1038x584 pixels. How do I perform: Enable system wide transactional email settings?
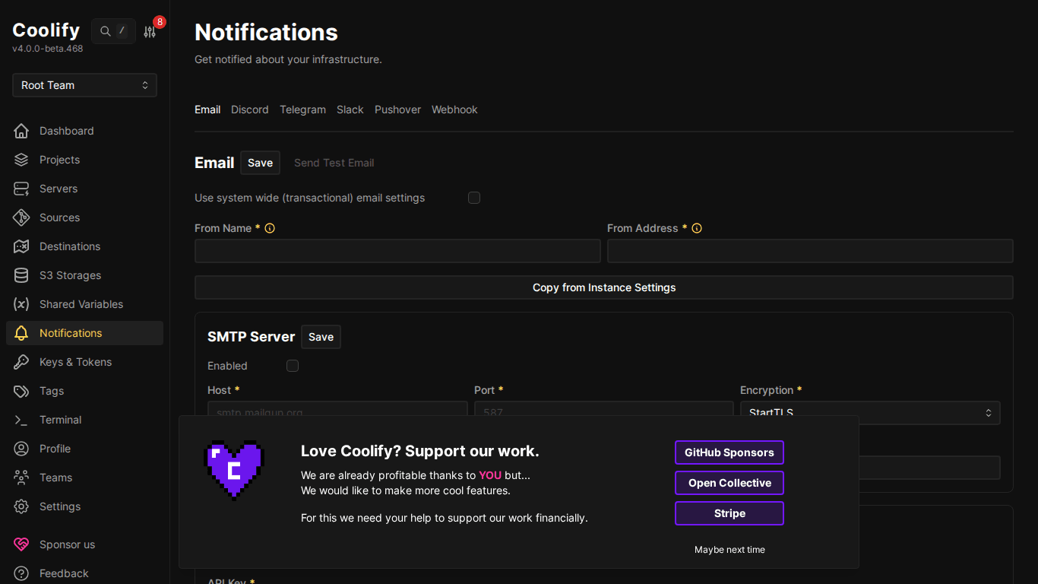[x=474, y=198]
